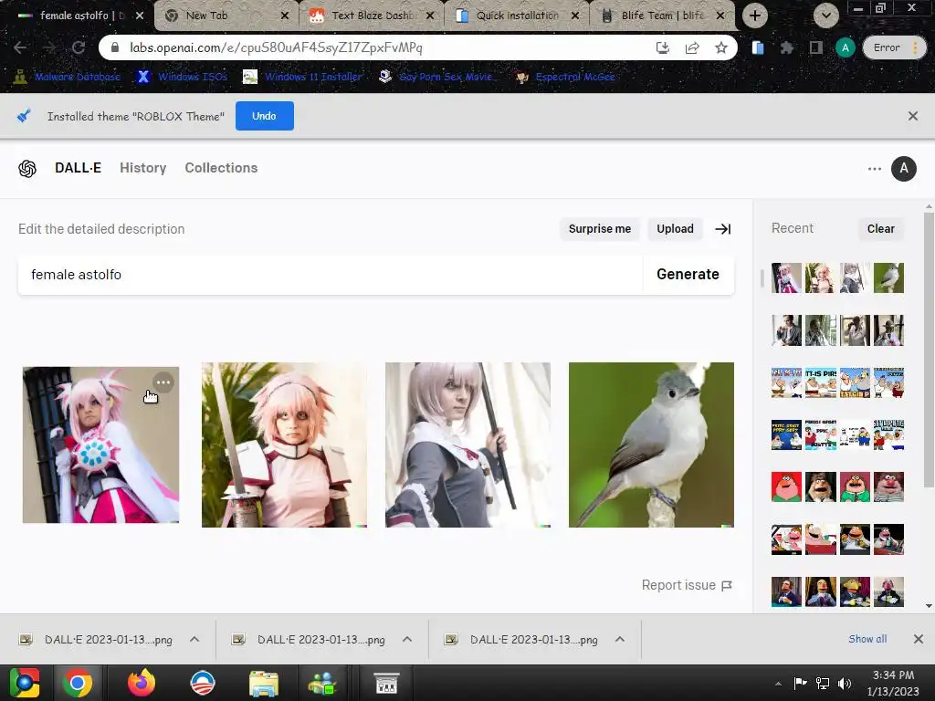Open the Espectral McGee bookmark
The height and width of the screenshot is (701, 935).
tap(565, 77)
